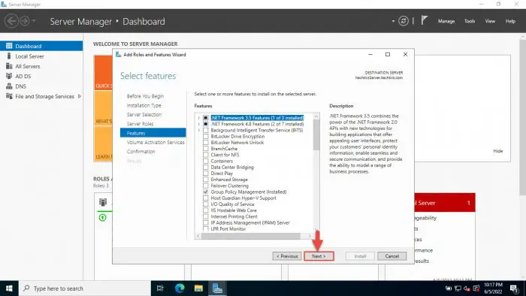The height and width of the screenshot is (296, 526).
Task: Expand File and Storage Services arrow
Action: click(x=80, y=96)
